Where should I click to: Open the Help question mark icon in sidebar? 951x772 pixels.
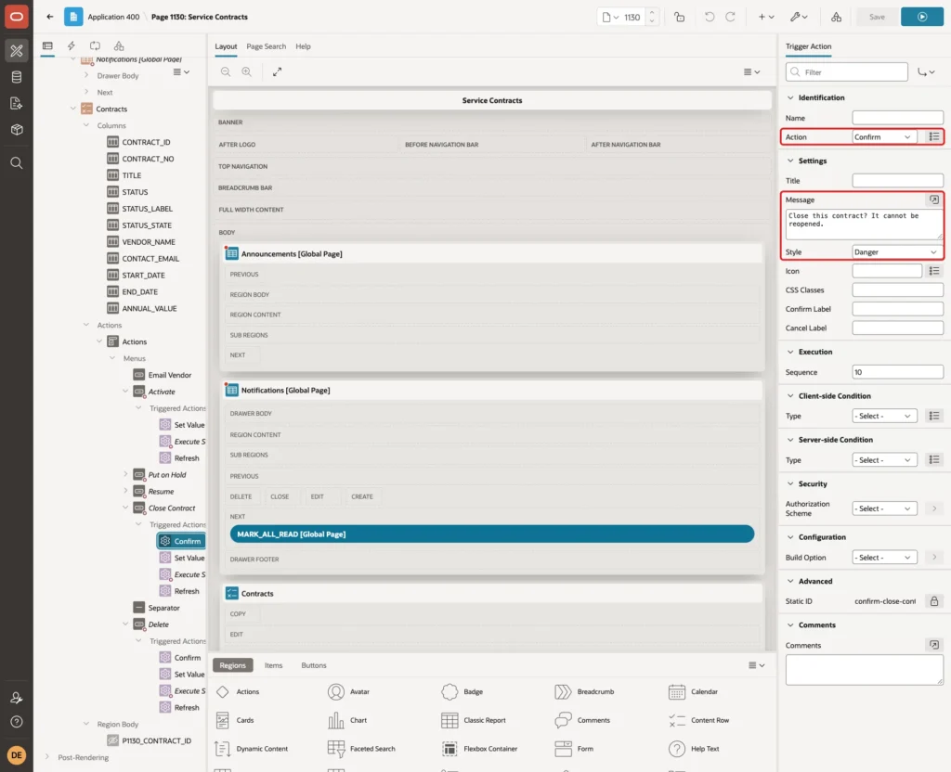[17, 722]
